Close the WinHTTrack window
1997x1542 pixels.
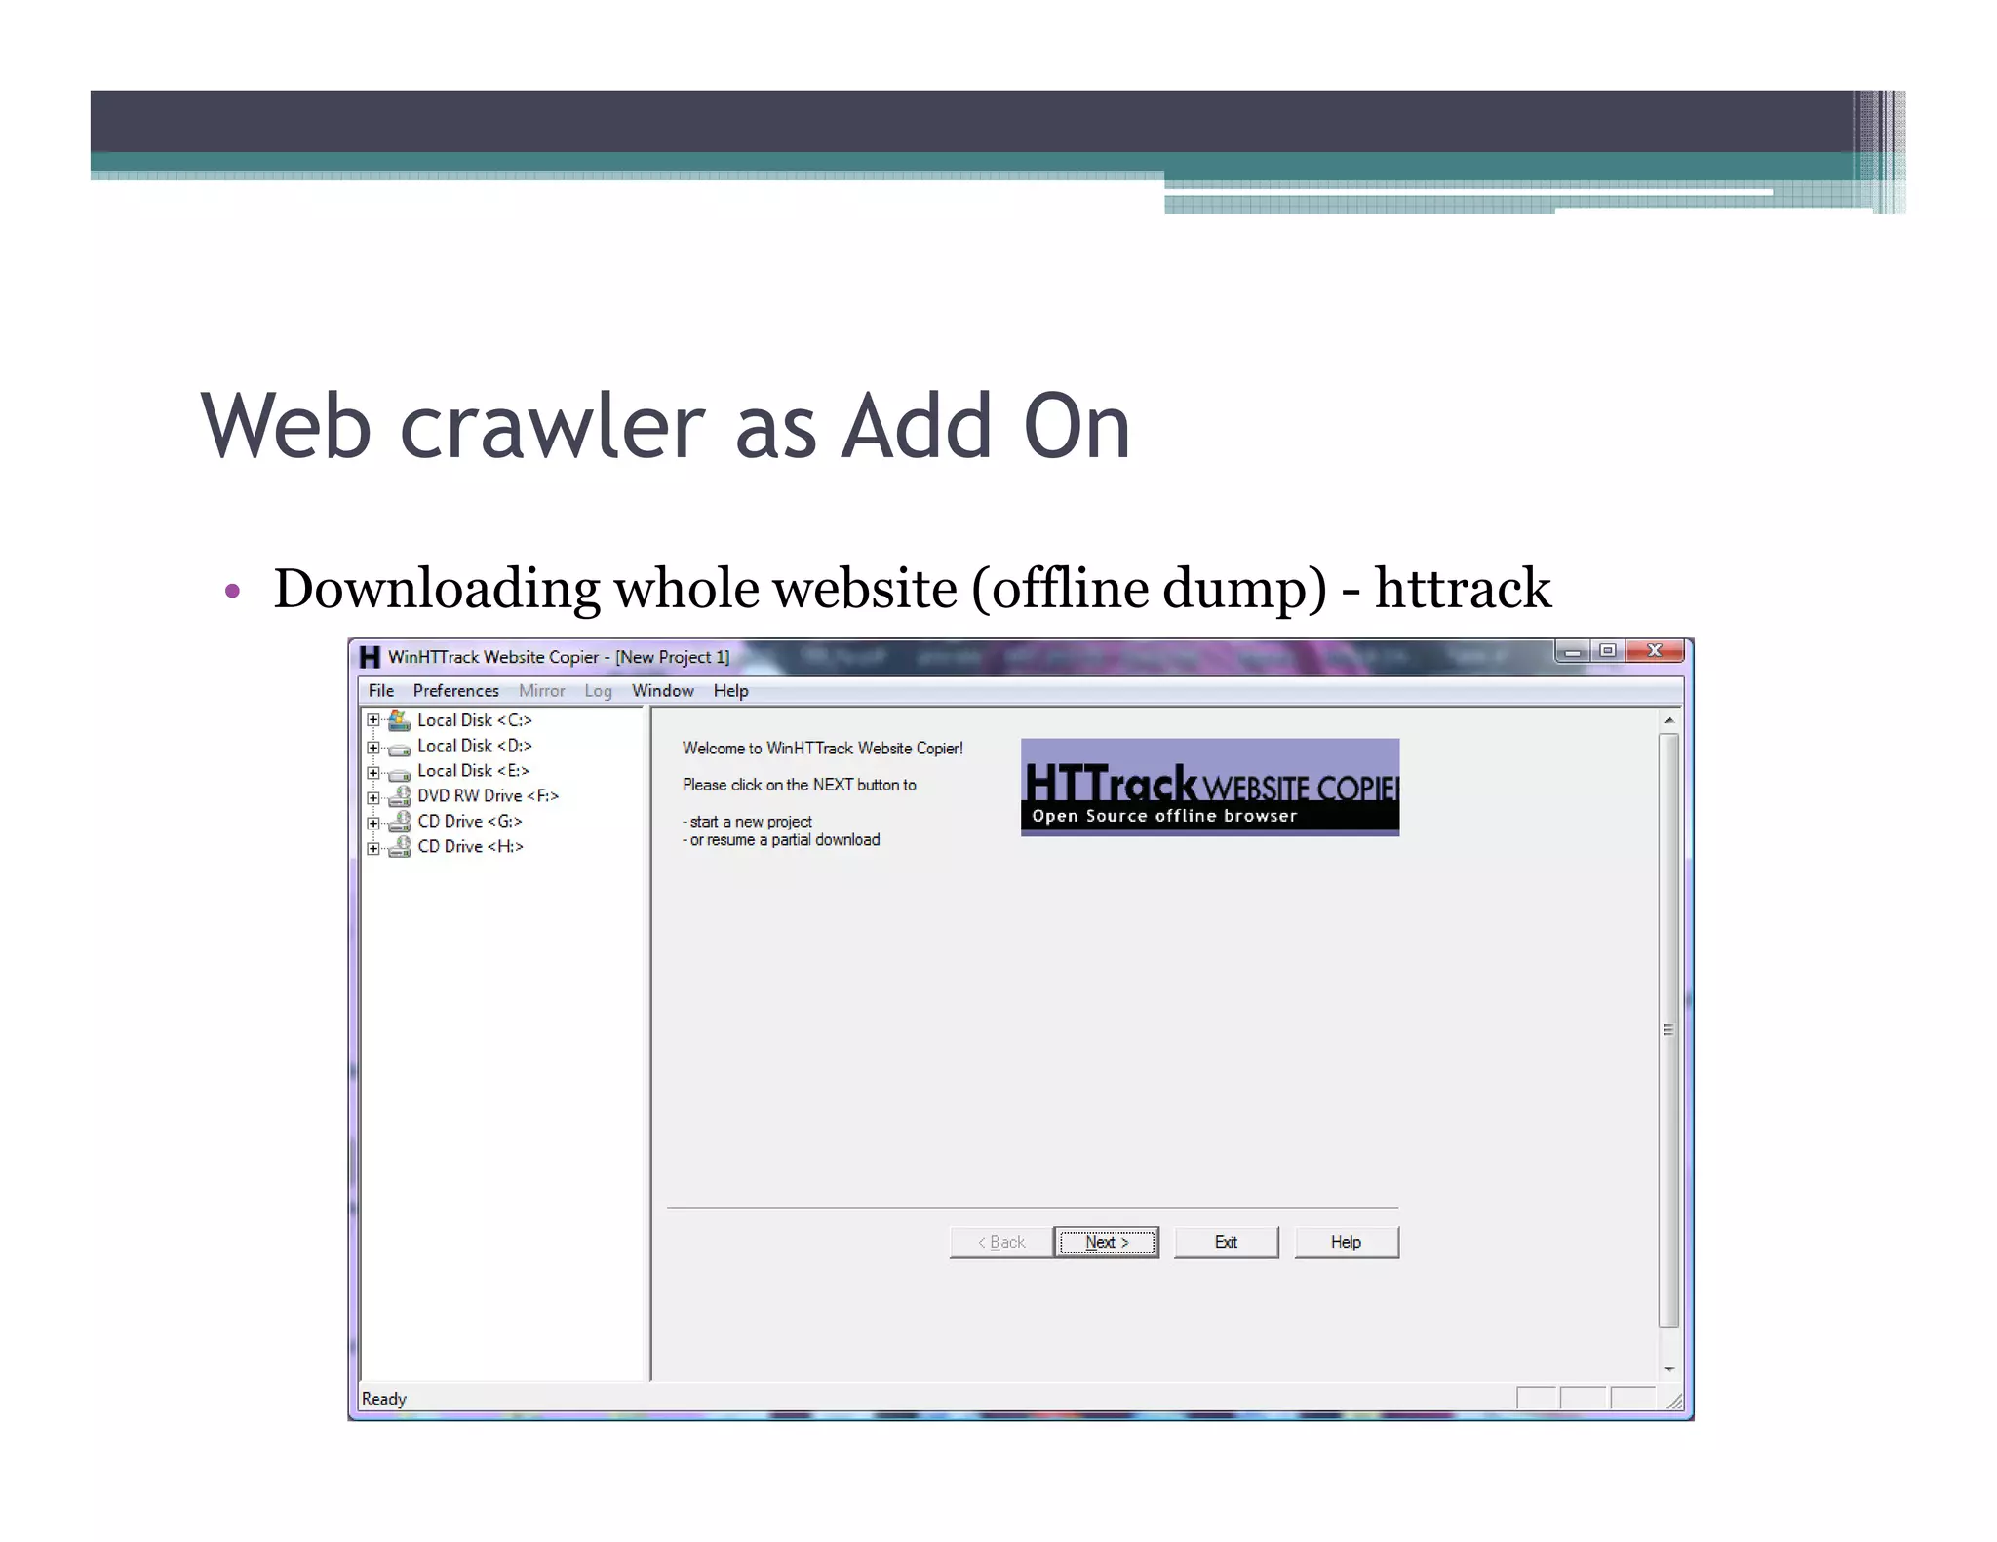click(1655, 651)
